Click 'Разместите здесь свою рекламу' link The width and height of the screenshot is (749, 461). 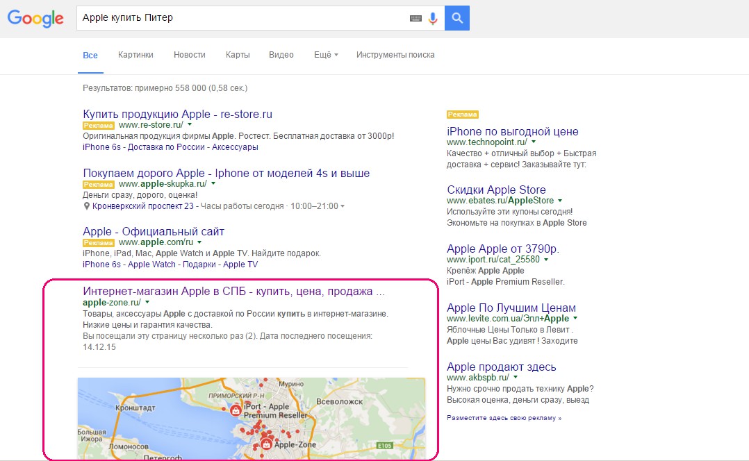504,417
